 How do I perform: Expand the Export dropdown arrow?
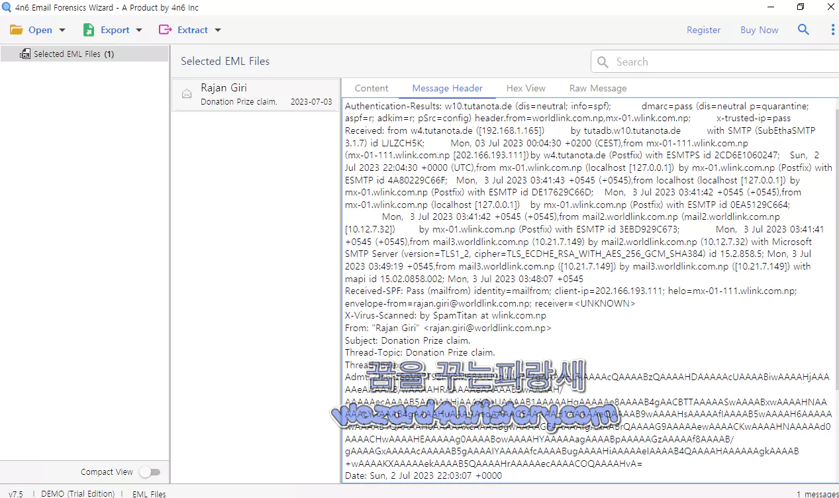pyautogui.click(x=139, y=30)
